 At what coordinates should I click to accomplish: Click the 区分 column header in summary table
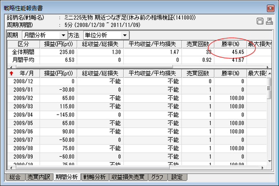point(23,44)
